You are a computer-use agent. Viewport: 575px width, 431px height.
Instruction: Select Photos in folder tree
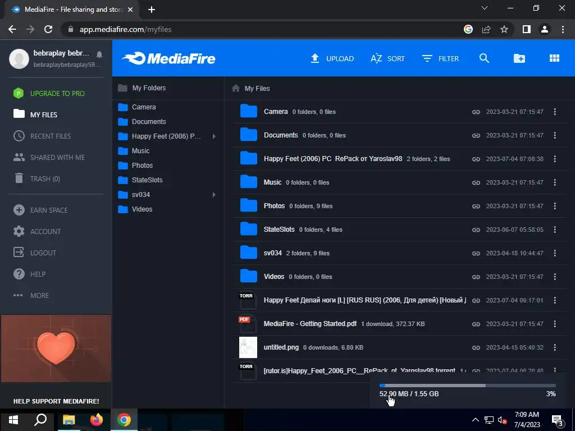[x=135, y=166]
